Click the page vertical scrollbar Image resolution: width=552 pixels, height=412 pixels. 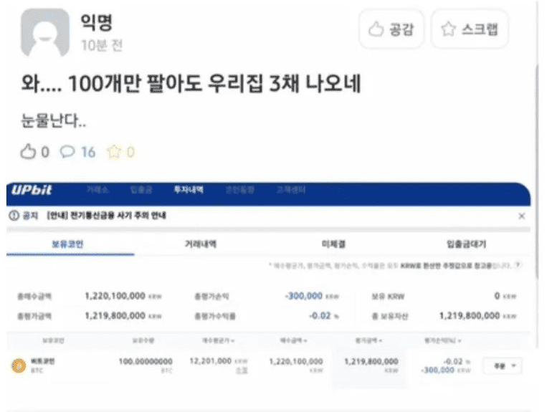537,173
